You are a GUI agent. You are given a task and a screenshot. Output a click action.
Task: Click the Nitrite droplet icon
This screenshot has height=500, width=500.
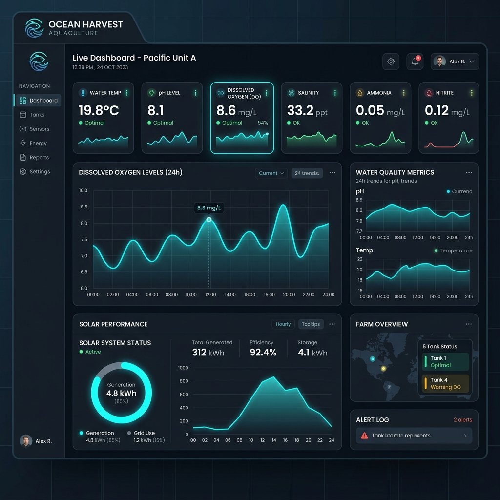[429, 93]
